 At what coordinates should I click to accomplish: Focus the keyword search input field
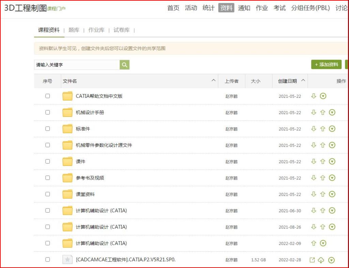point(77,65)
